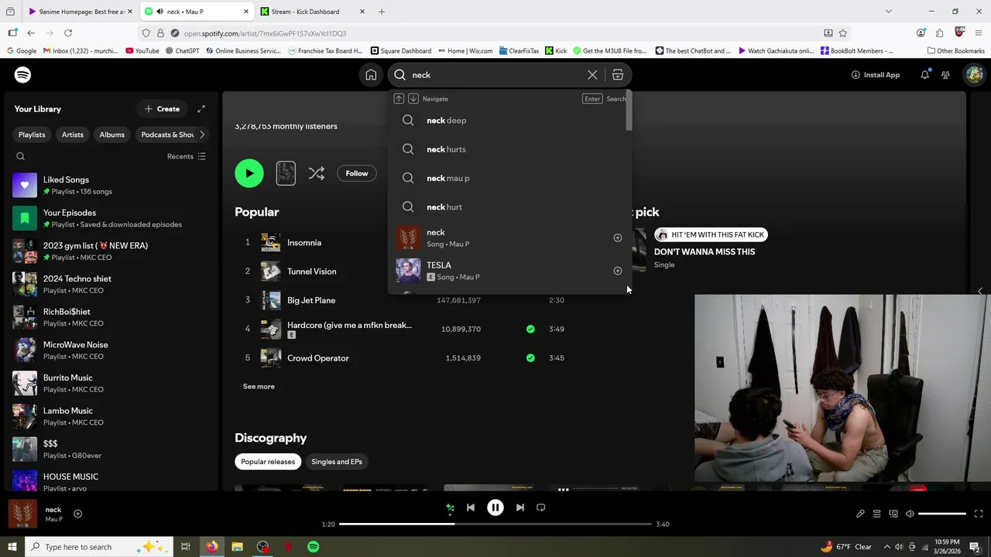Play the track Big Jet Plane
The width and height of the screenshot is (991, 557).
[x=311, y=300]
